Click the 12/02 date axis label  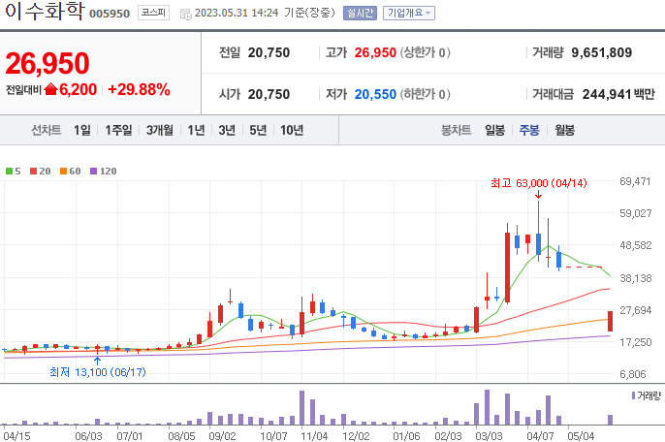point(356,436)
